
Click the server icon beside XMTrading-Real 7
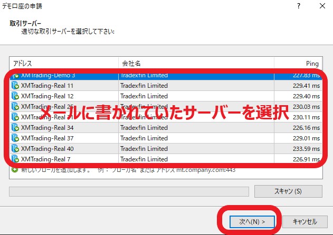click(15, 159)
